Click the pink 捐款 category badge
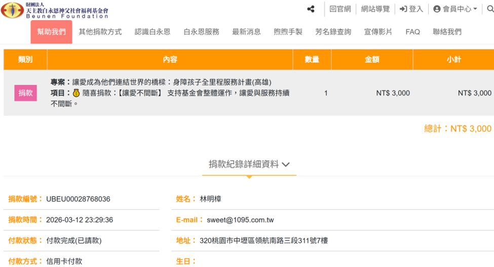494x267 pixels. [x=25, y=93]
